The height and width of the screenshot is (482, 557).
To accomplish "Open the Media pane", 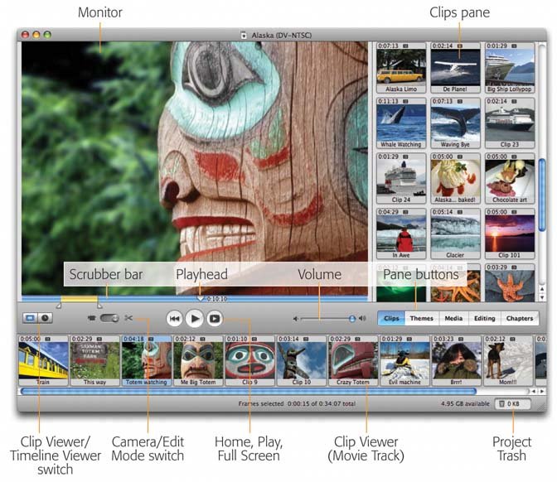I will coord(453,318).
